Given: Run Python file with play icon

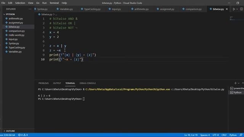Looking at the screenshot, I should [234, 9].
